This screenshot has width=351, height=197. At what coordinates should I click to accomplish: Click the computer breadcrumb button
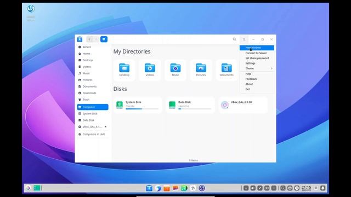(x=104, y=39)
